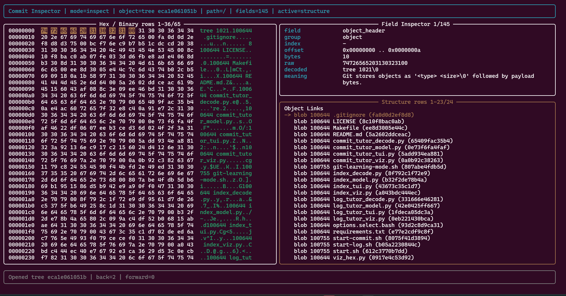Screen dimensions: 566x296
Task: Select the start-commit.sh blob row
Action: [x=362, y=238]
